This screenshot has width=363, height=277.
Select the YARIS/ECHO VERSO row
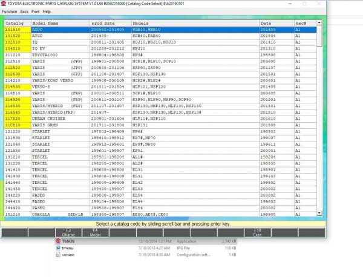[160, 80]
